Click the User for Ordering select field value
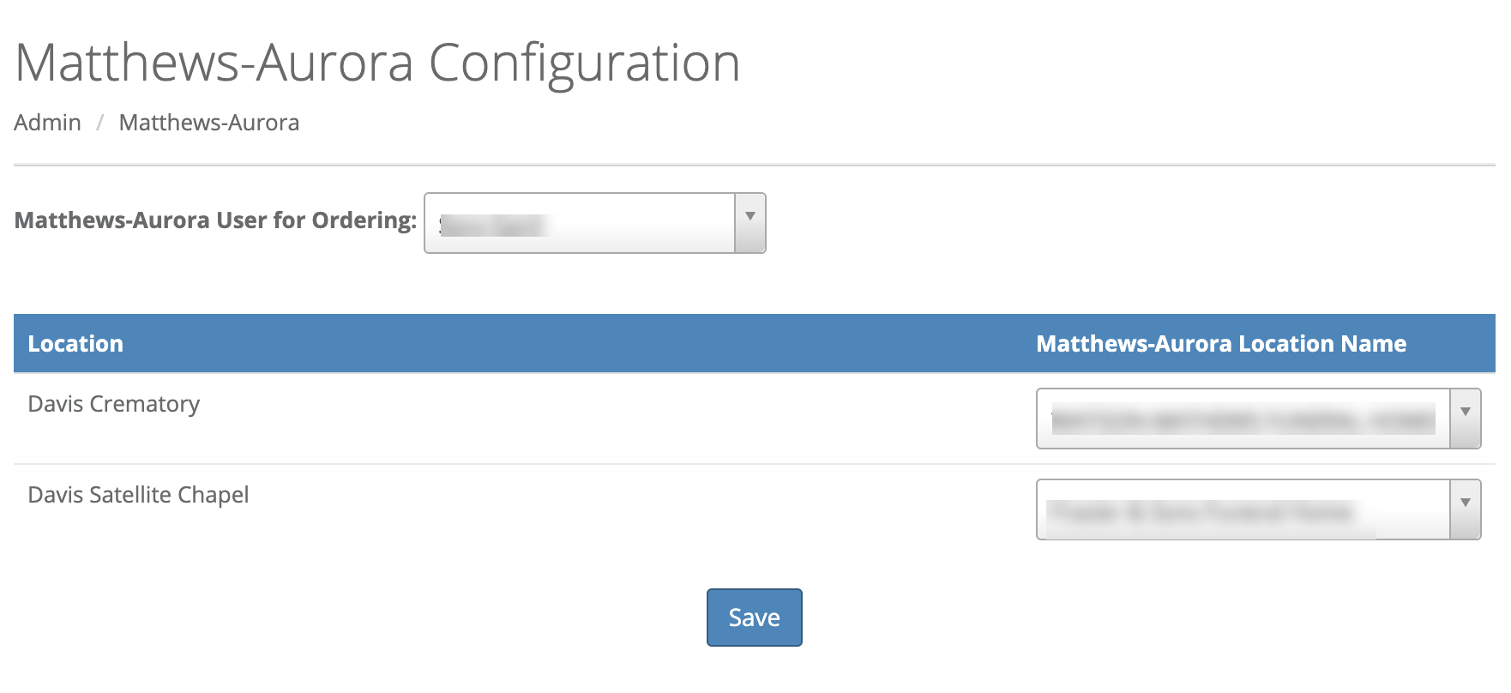Image resolution: width=1511 pixels, height=693 pixels. click(580, 223)
